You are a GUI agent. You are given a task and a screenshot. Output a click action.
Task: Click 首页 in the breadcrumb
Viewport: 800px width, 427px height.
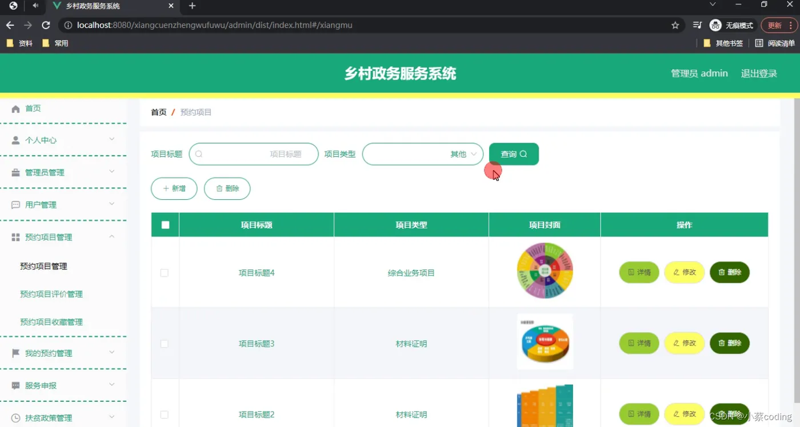[x=159, y=112]
